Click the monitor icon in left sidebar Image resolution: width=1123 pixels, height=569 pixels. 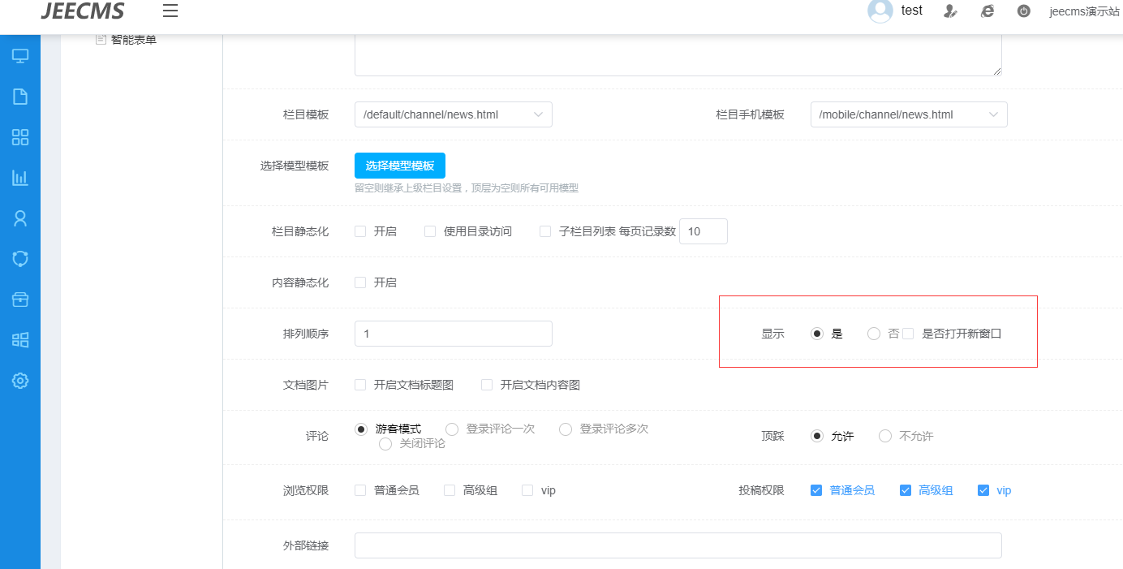point(20,56)
